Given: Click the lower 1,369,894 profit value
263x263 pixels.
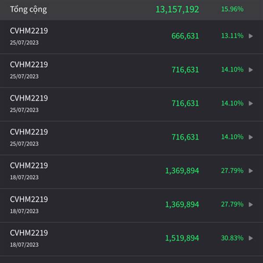Looking at the screenshot, I should click(182, 205).
